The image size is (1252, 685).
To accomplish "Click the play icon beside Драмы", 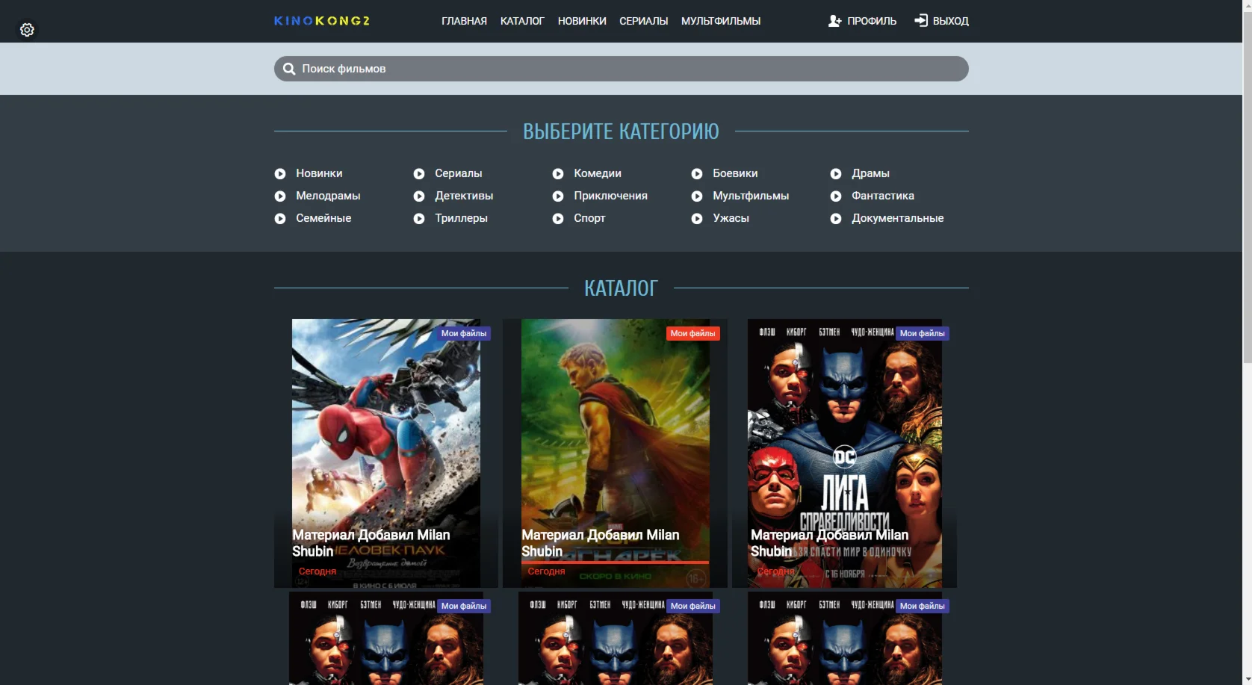I will (836, 174).
